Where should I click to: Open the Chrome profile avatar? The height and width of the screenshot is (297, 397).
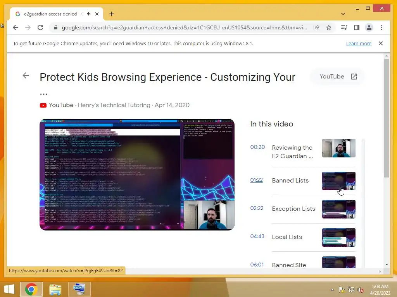(369, 27)
